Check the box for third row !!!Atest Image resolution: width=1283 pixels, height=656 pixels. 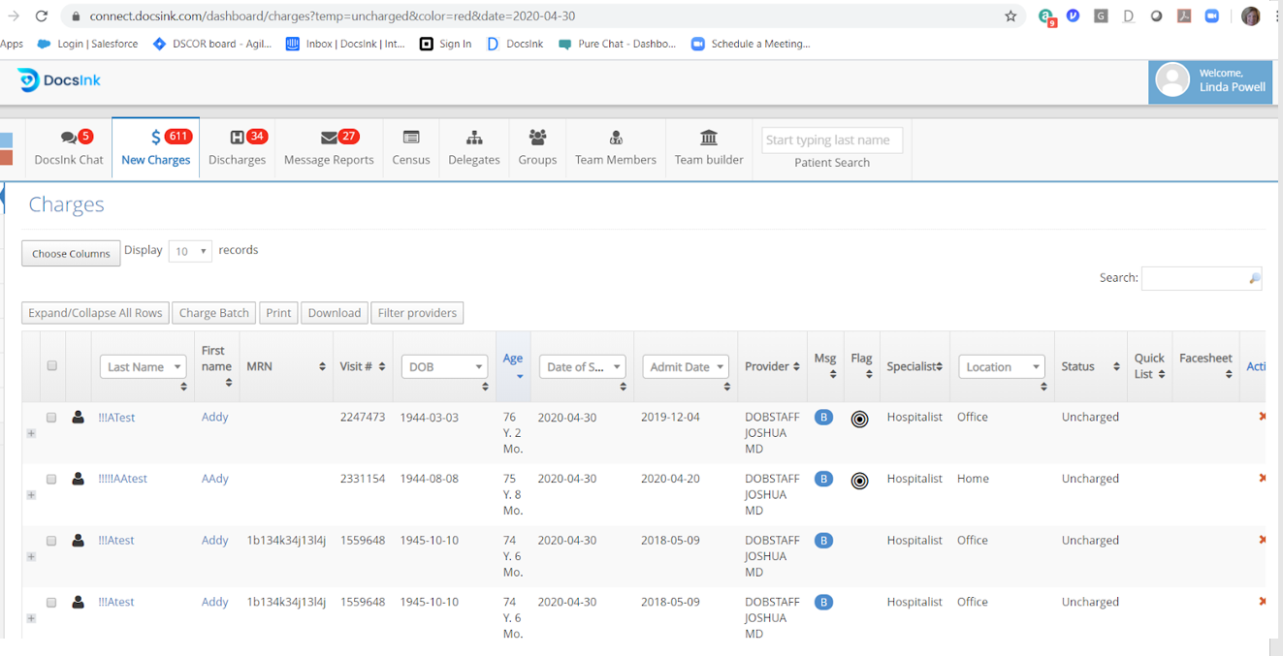51,541
